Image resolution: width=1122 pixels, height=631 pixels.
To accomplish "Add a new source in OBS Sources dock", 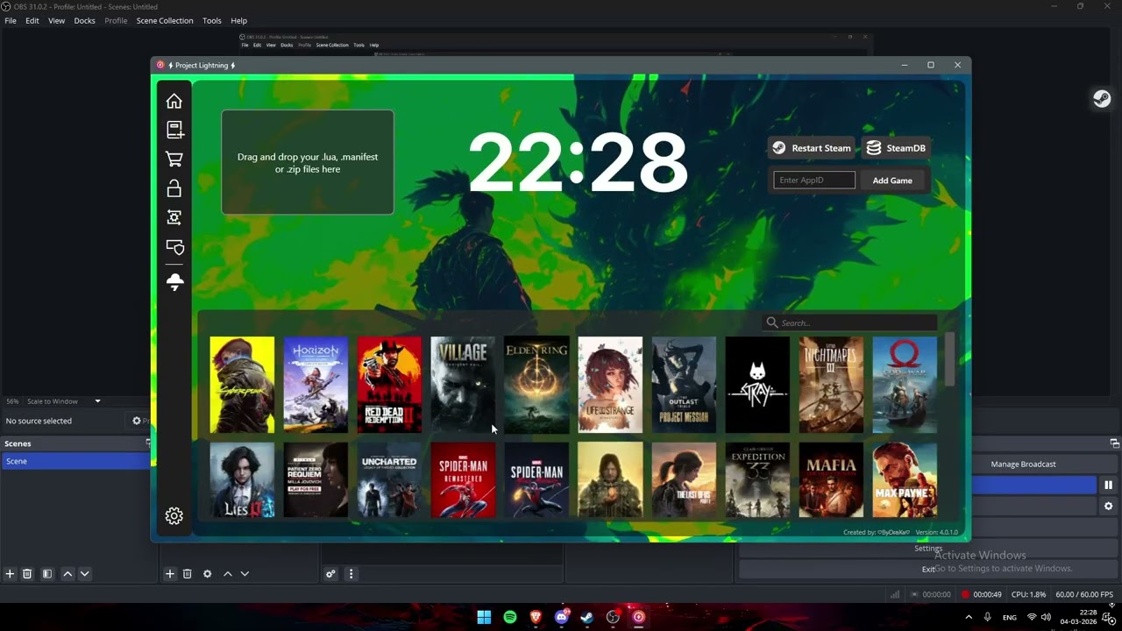I will pos(170,574).
